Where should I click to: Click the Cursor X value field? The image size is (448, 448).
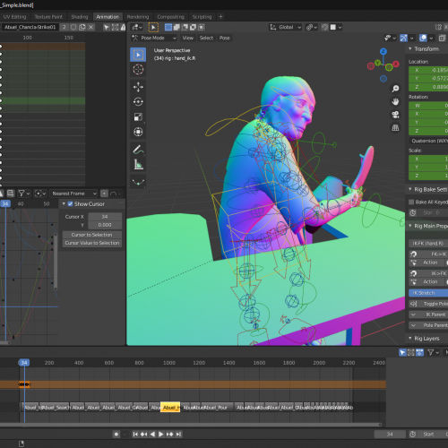[x=105, y=217]
